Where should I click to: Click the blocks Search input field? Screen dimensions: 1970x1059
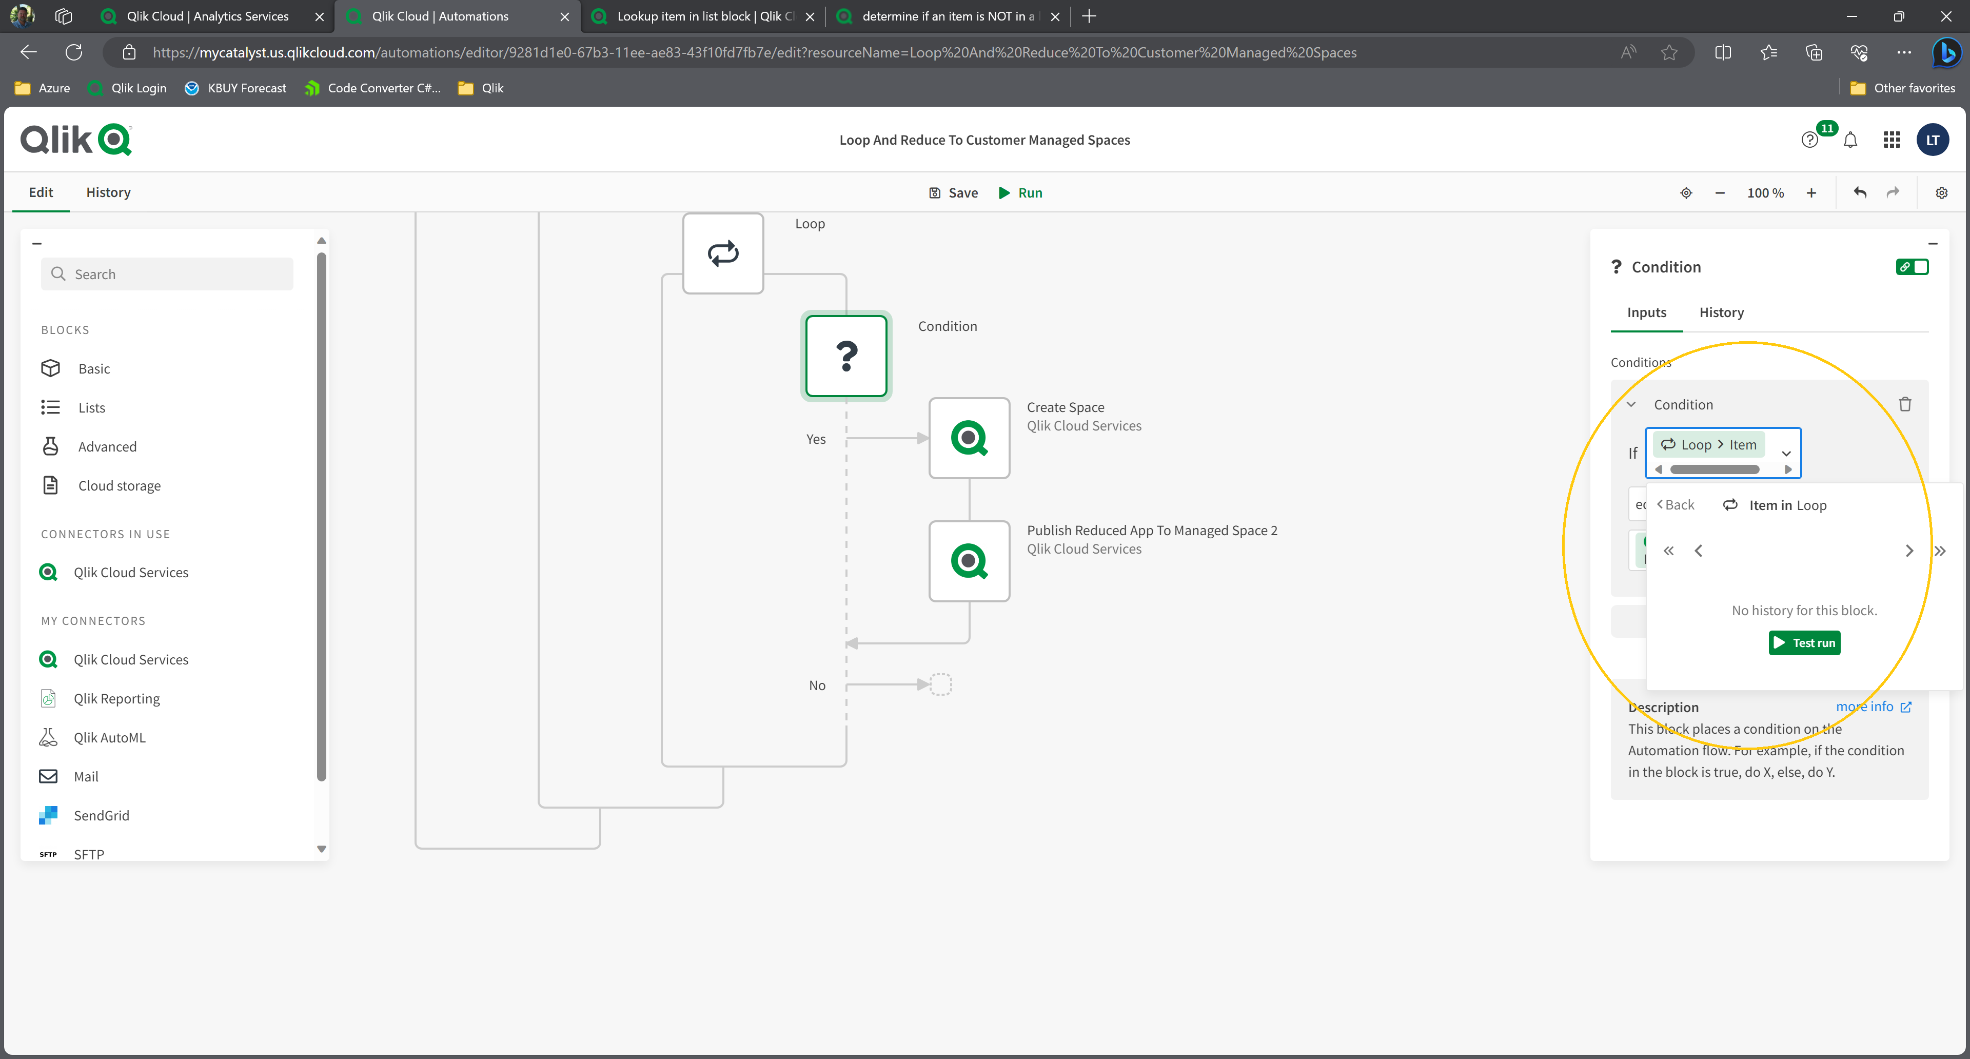(167, 274)
